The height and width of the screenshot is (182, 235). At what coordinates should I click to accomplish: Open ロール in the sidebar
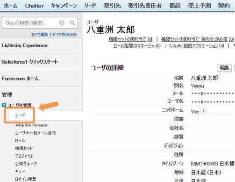pos(20,141)
